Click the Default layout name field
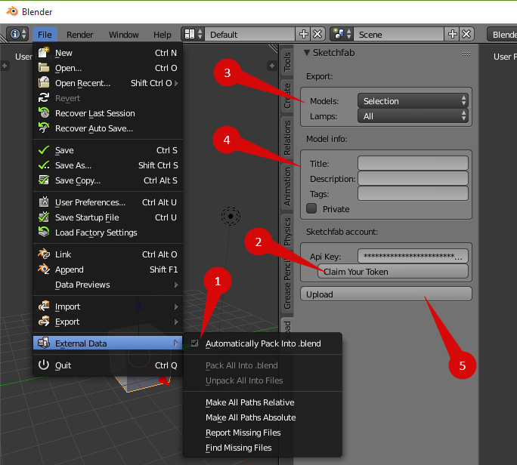This screenshot has height=465, width=517. (250, 34)
